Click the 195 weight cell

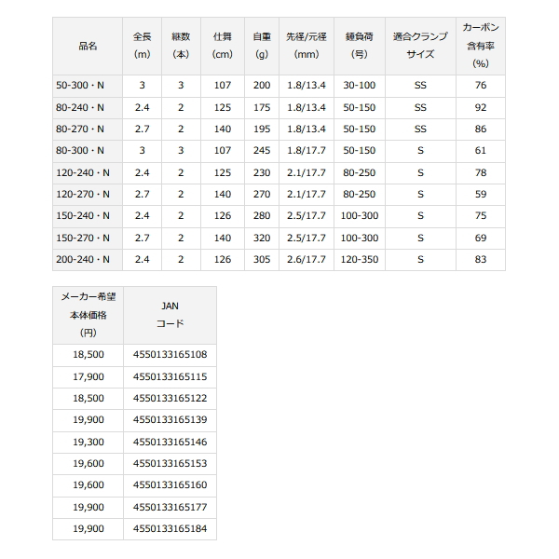(x=262, y=130)
